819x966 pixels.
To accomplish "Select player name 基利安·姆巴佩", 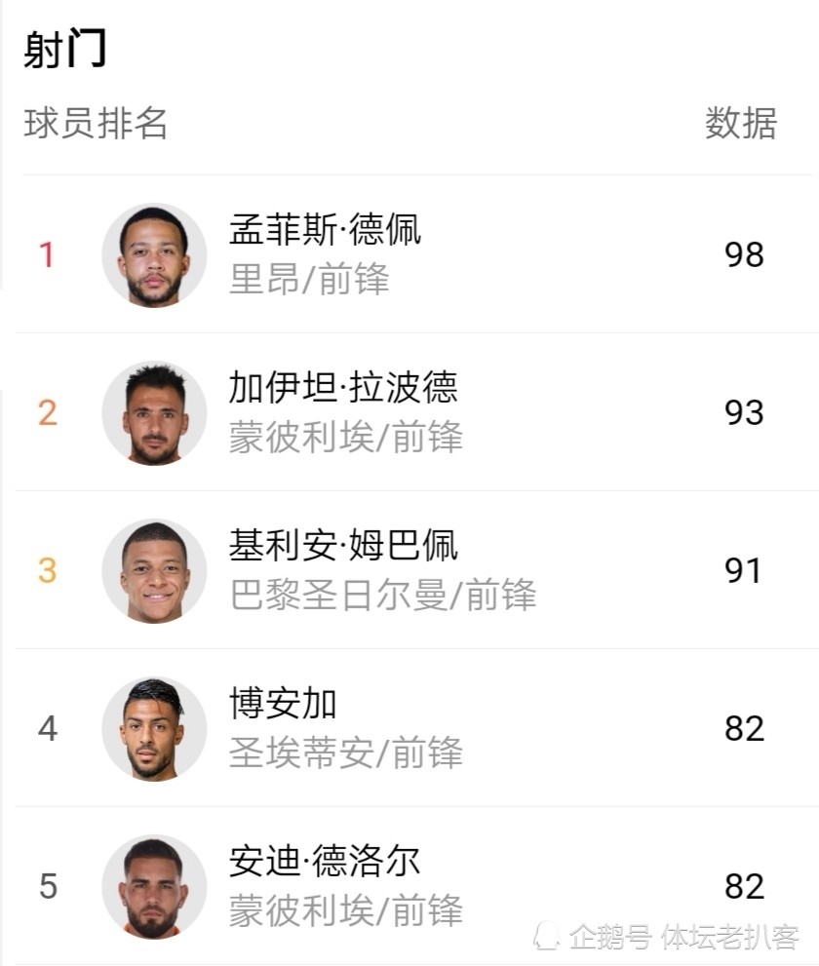I will click(343, 545).
